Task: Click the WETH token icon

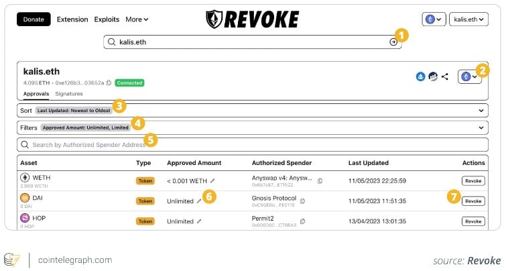Action: click(x=25, y=177)
